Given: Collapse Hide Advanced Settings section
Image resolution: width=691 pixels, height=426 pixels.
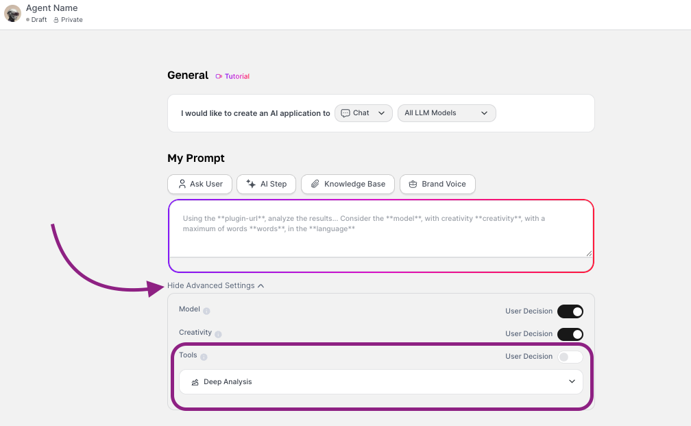Looking at the screenshot, I should pyautogui.click(x=215, y=285).
